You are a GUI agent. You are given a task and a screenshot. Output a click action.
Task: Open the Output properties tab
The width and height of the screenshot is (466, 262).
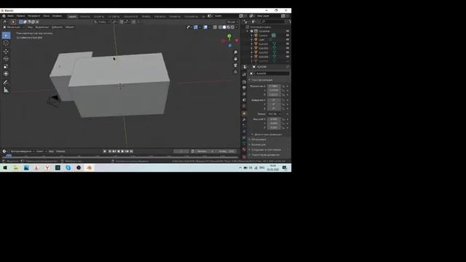245,88
